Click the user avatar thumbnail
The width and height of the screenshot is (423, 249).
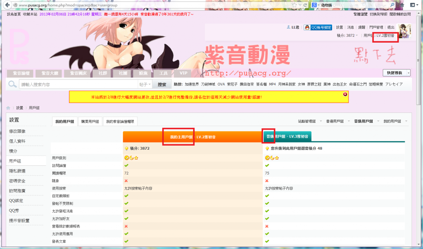click(404, 31)
